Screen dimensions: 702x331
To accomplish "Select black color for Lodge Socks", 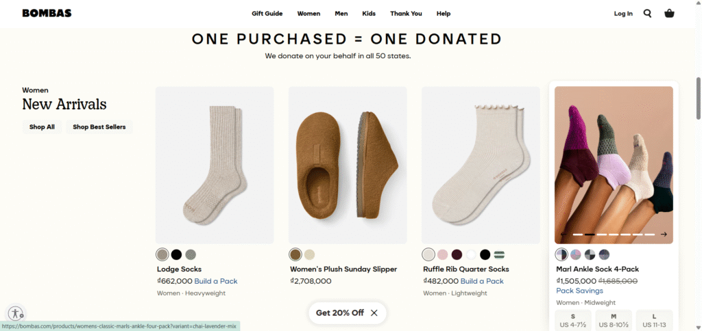I will click(176, 254).
